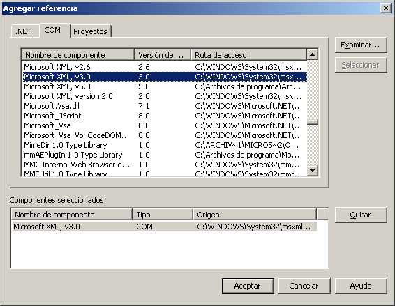Close the Agregar referencia dialog
Screen dimensions: 395x306
(x=386, y=8)
